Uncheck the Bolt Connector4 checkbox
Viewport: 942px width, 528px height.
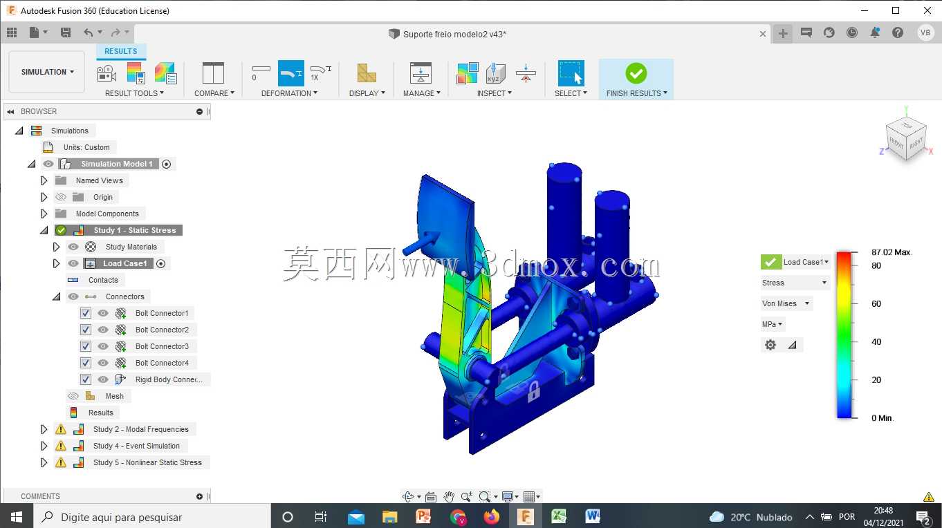86,363
